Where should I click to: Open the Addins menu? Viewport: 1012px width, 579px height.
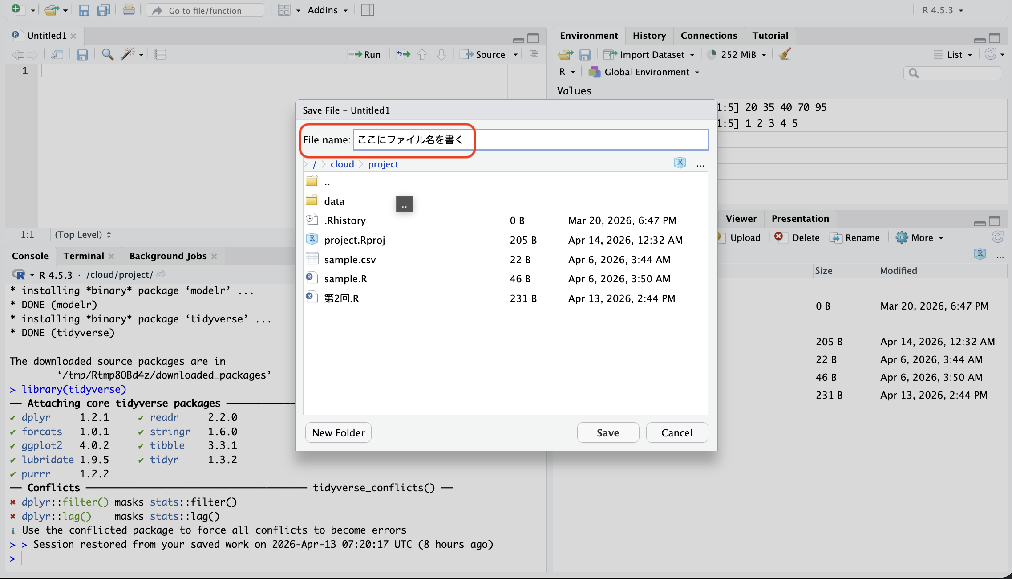point(327,10)
